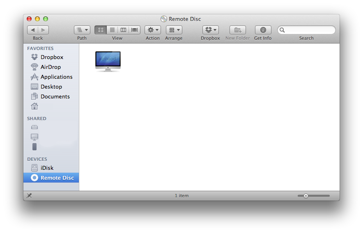This screenshot has height=233, width=363.
Task: Switch to Cover Flow view
Action: pyautogui.click(x=135, y=30)
